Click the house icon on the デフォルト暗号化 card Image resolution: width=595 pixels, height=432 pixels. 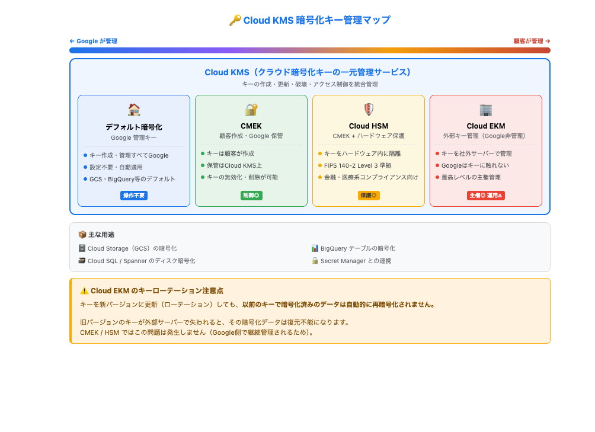(134, 110)
